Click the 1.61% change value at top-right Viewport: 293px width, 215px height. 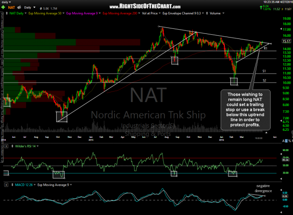[267, 9]
